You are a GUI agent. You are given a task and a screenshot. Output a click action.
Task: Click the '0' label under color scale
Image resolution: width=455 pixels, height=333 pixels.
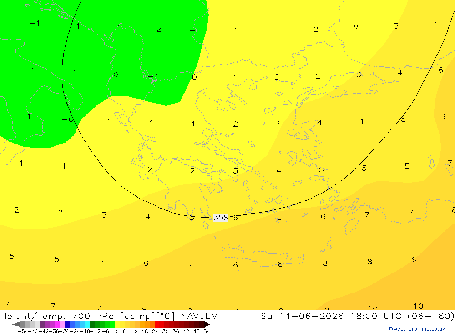click(x=116, y=331)
